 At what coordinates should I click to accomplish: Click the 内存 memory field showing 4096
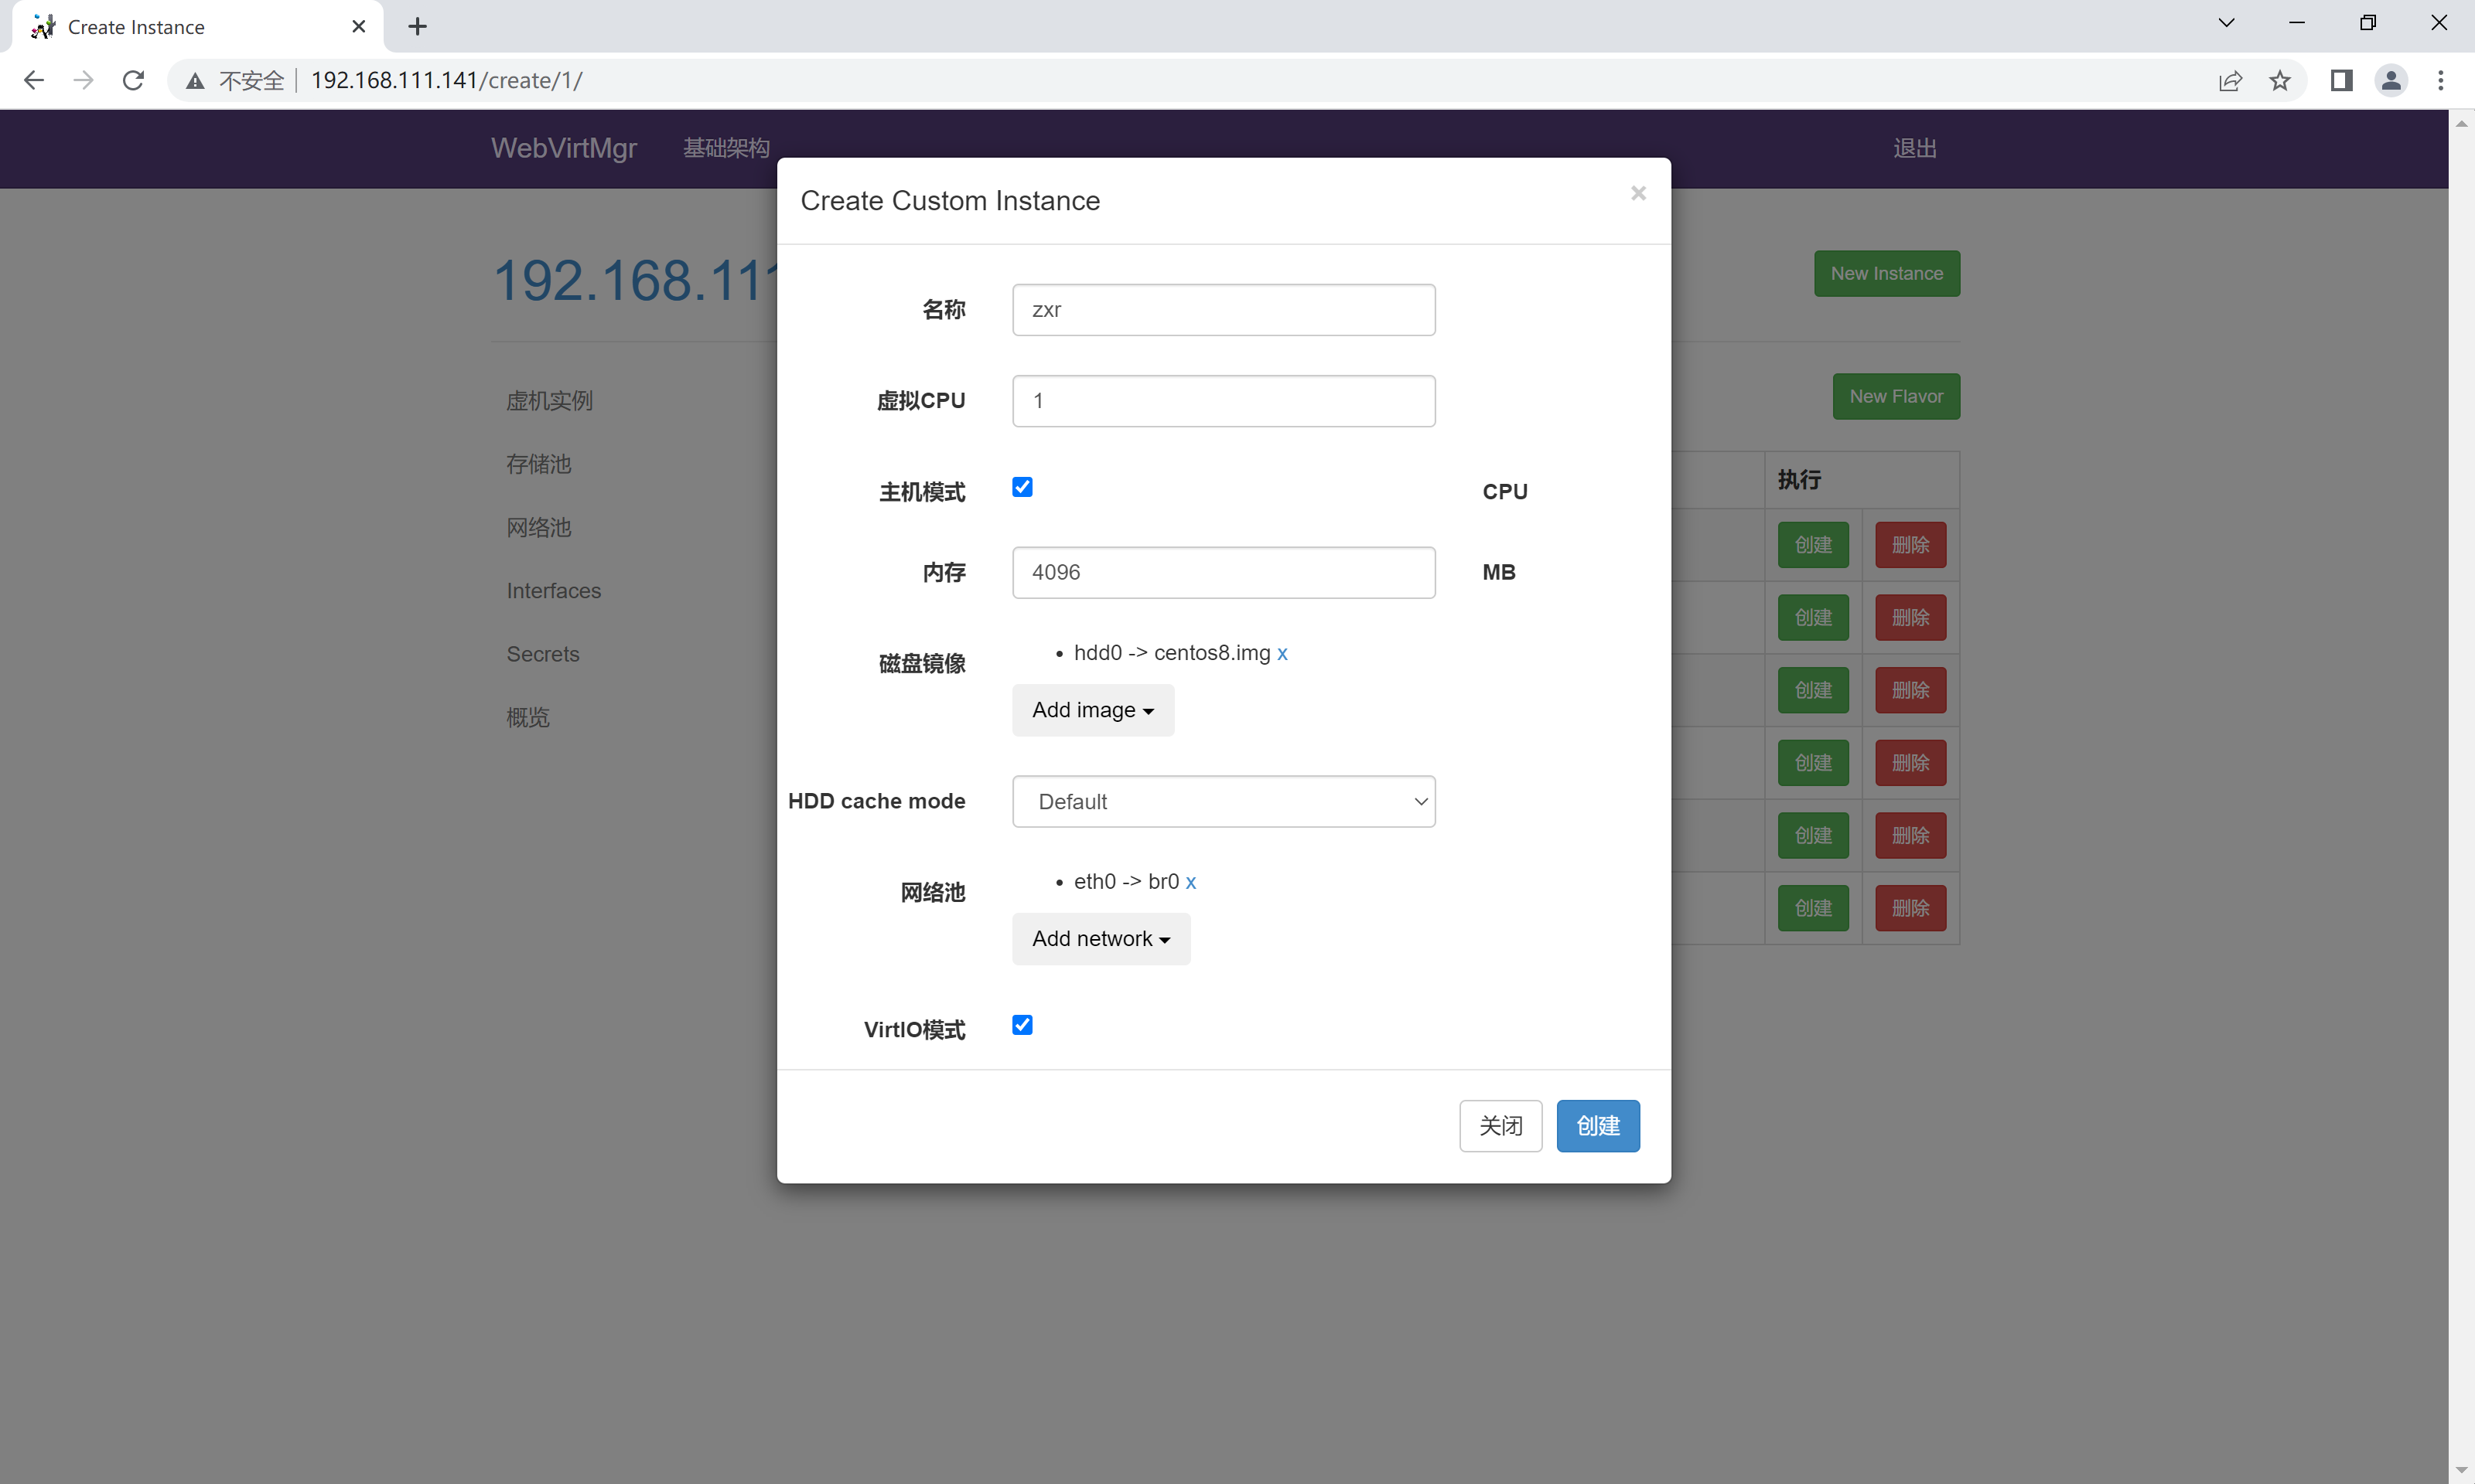click(1223, 572)
